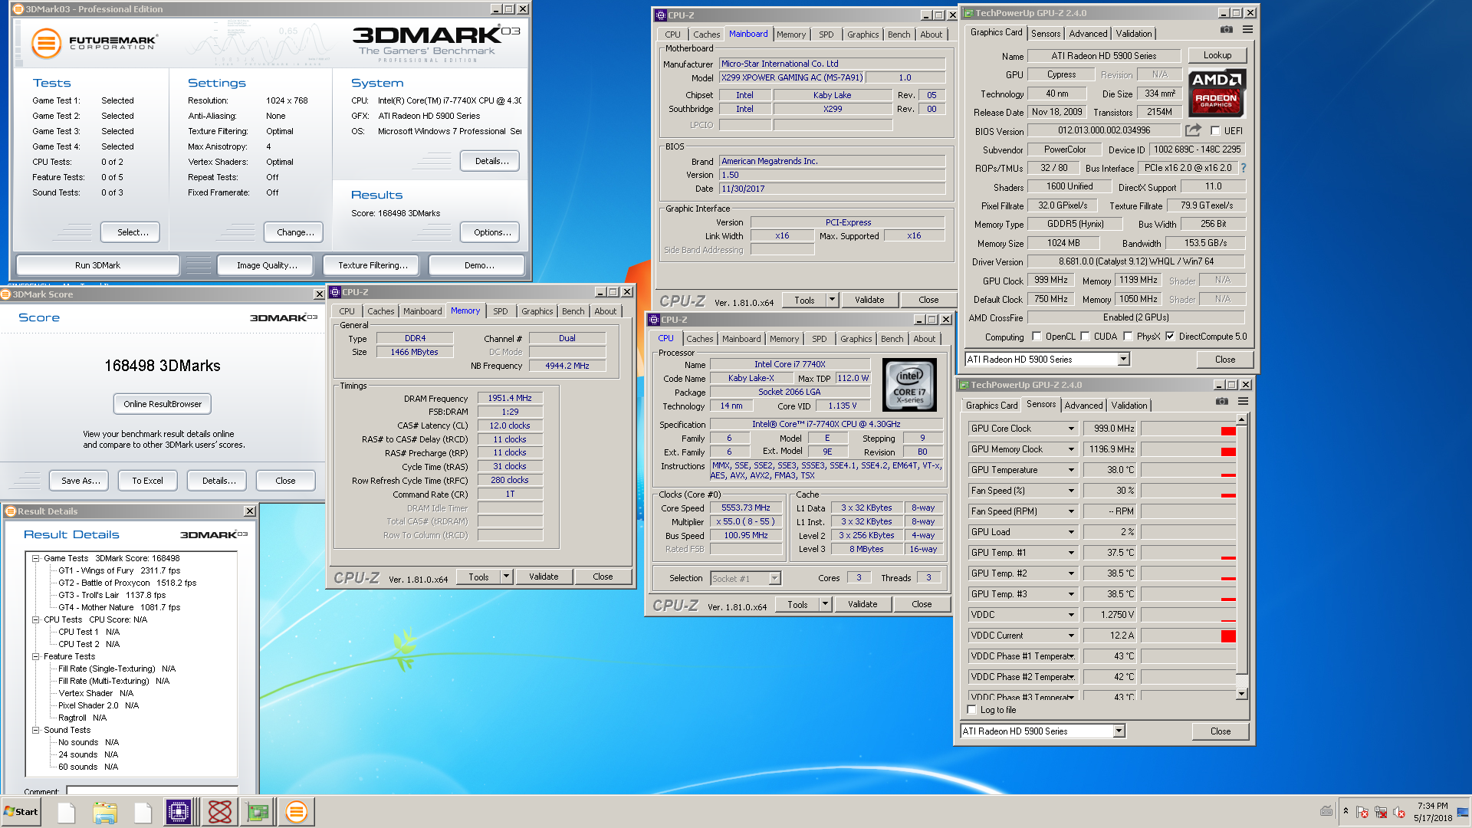This screenshot has width=1472, height=828.
Task: Open Caches tab in CPU-Z CPU window
Action: pos(699,339)
